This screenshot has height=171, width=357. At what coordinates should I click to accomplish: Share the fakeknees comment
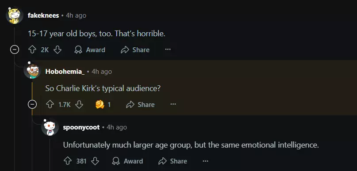135,50
